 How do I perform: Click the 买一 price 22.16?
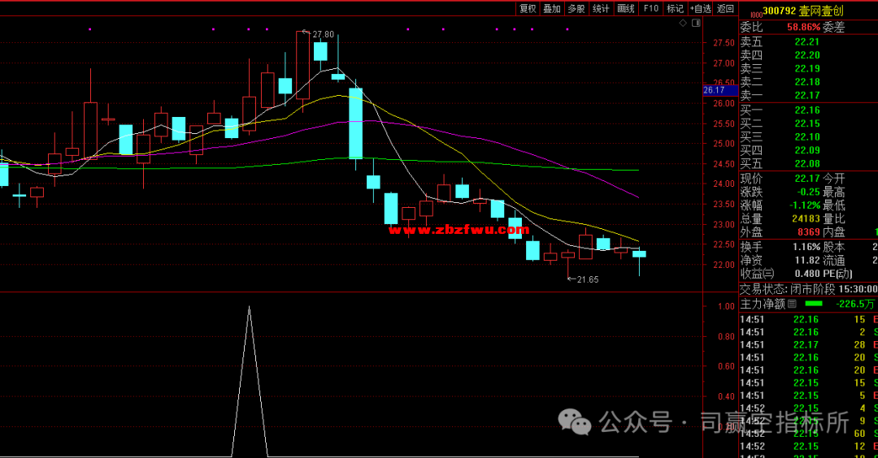click(807, 110)
